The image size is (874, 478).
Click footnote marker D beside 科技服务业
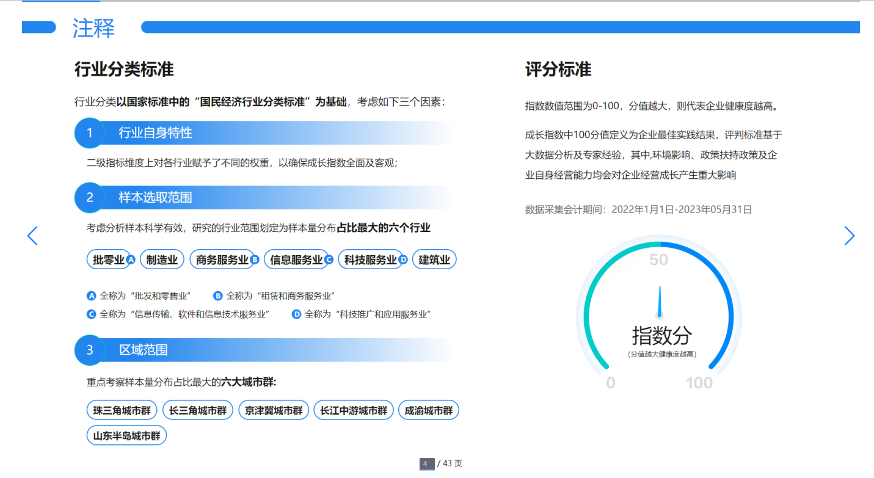(x=403, y=260)
